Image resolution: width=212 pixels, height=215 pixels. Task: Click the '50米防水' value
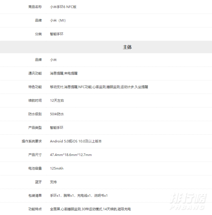(57, 114)
